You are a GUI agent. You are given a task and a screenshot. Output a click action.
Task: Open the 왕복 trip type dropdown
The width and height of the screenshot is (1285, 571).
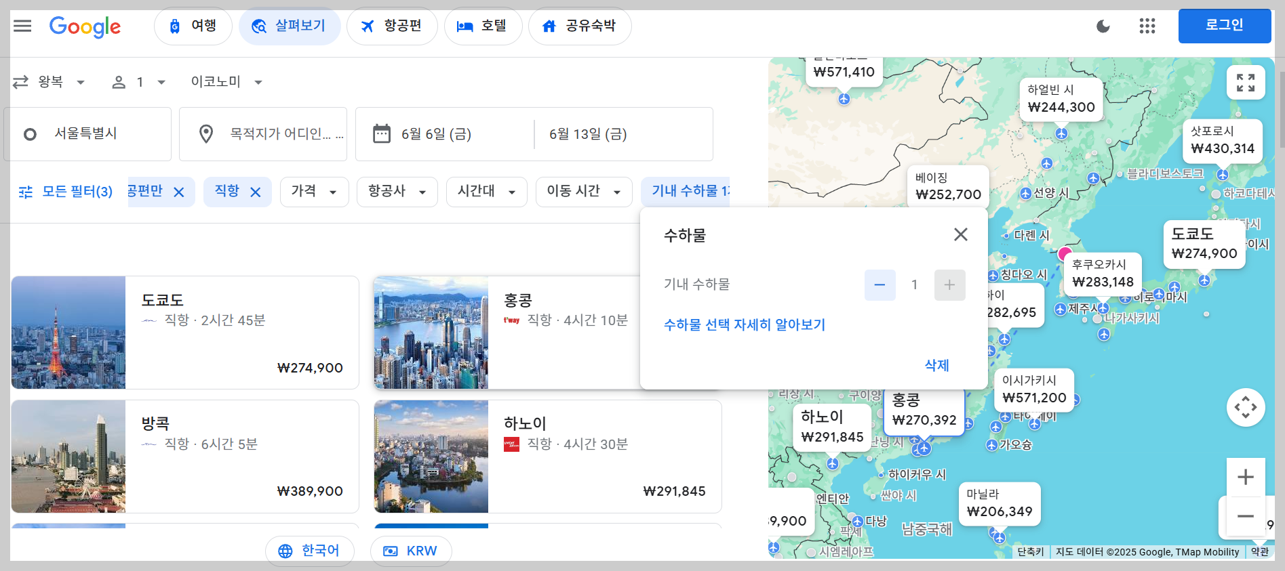[x=49, y=82]
